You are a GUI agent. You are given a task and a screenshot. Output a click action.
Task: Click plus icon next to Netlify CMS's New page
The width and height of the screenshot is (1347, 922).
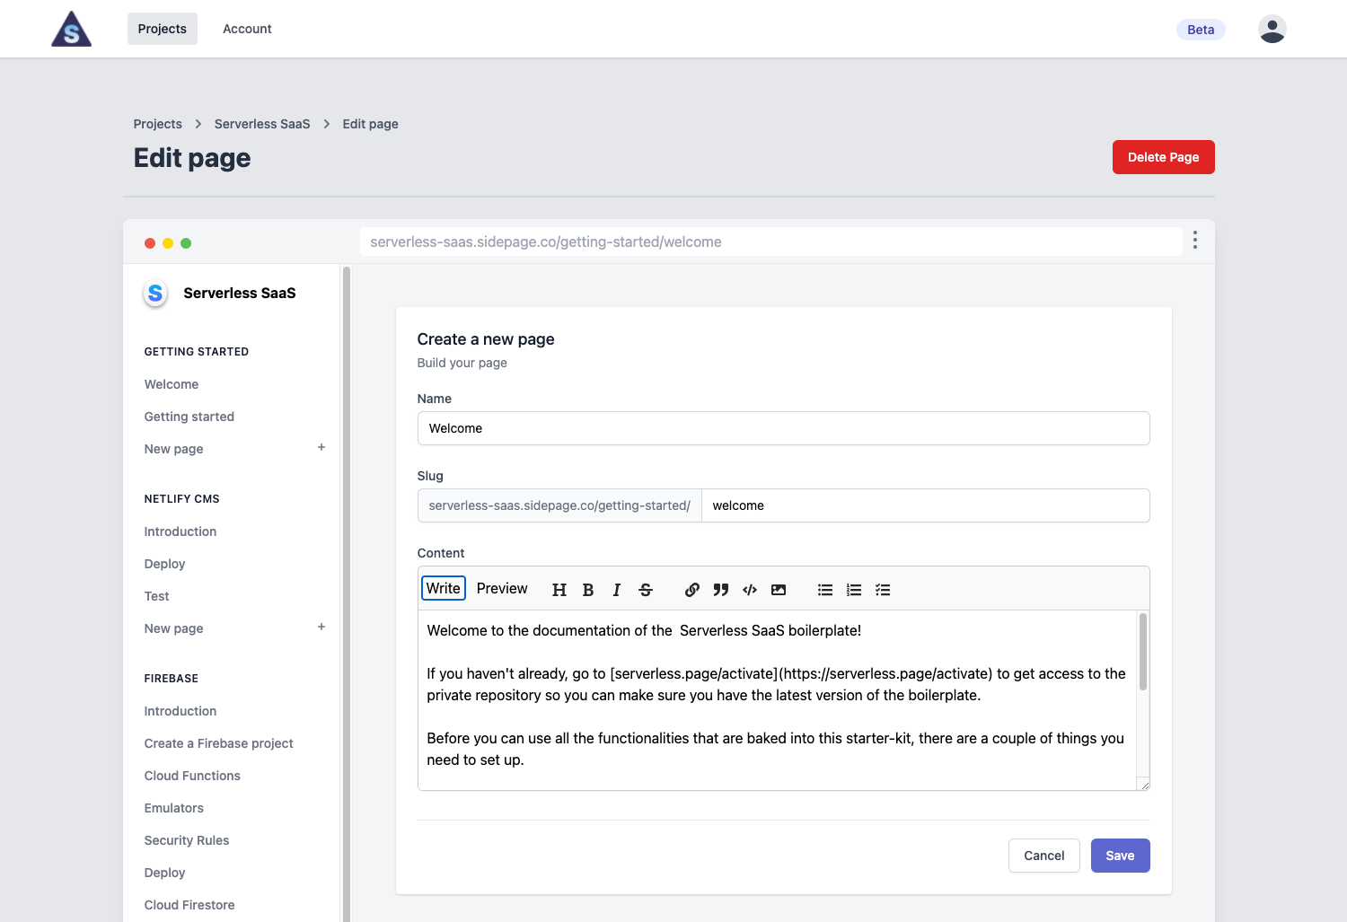click(321, 627)
